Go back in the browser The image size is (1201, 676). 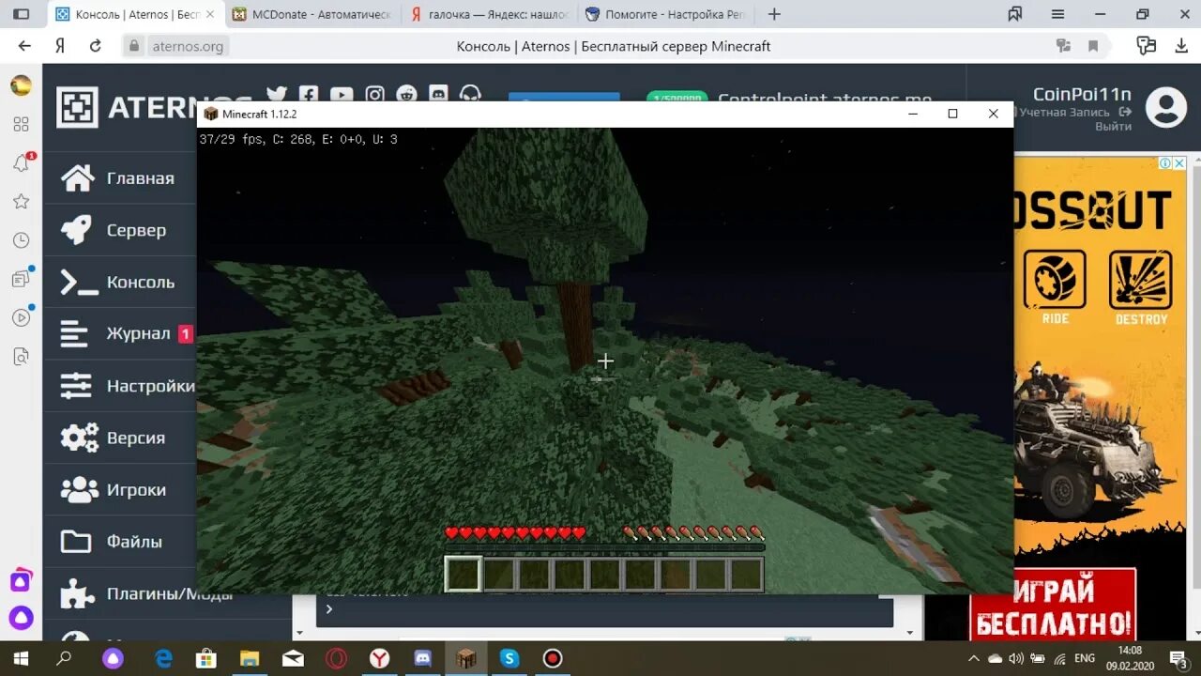pos(24,46)
